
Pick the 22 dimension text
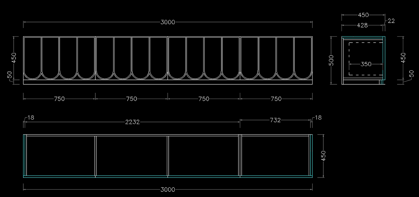pos(391,21)
